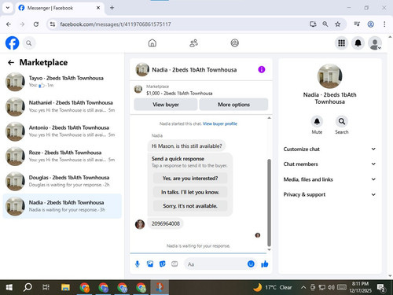Click the address bar URL
This screenshot has width=393, height=295.
116,24
